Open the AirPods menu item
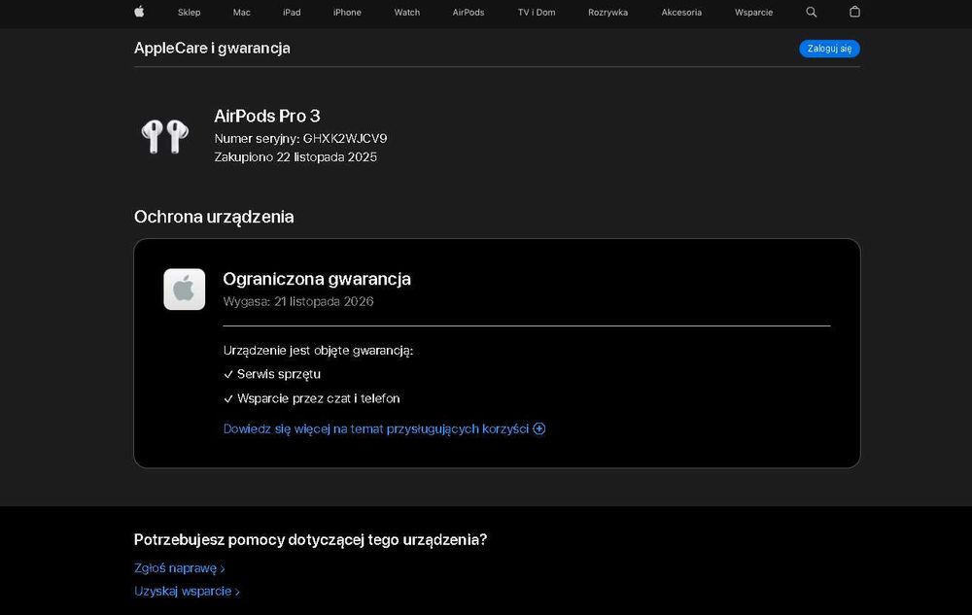Viewport: 972px width, 615px height. 469,13
